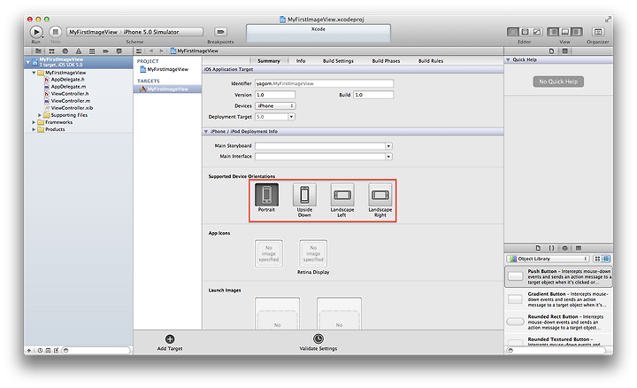Switch to the Info tab
This screenshot has height=388, width=637.
(301, 61)
